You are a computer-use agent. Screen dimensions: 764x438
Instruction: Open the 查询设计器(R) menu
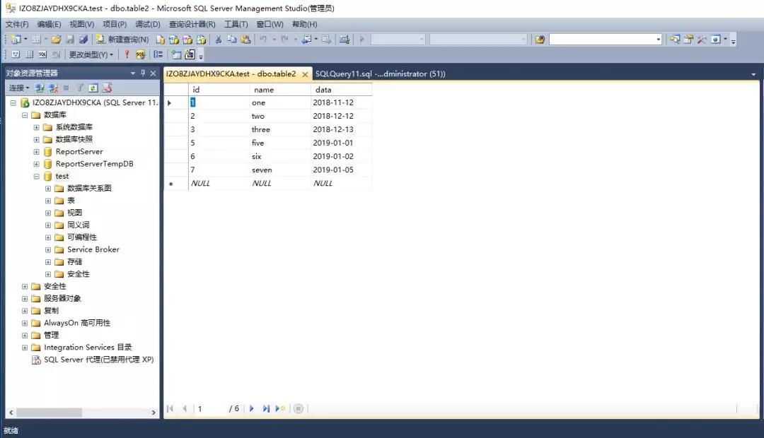point(192,24)
